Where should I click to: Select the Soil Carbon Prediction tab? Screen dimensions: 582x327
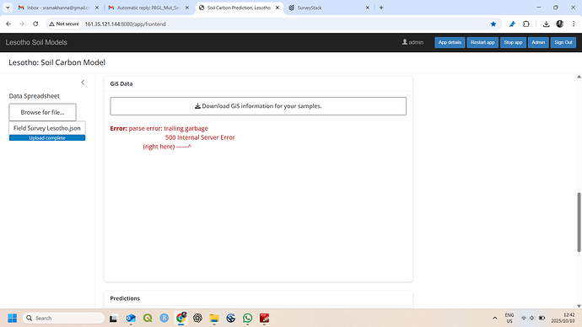[x=239, y=8]
